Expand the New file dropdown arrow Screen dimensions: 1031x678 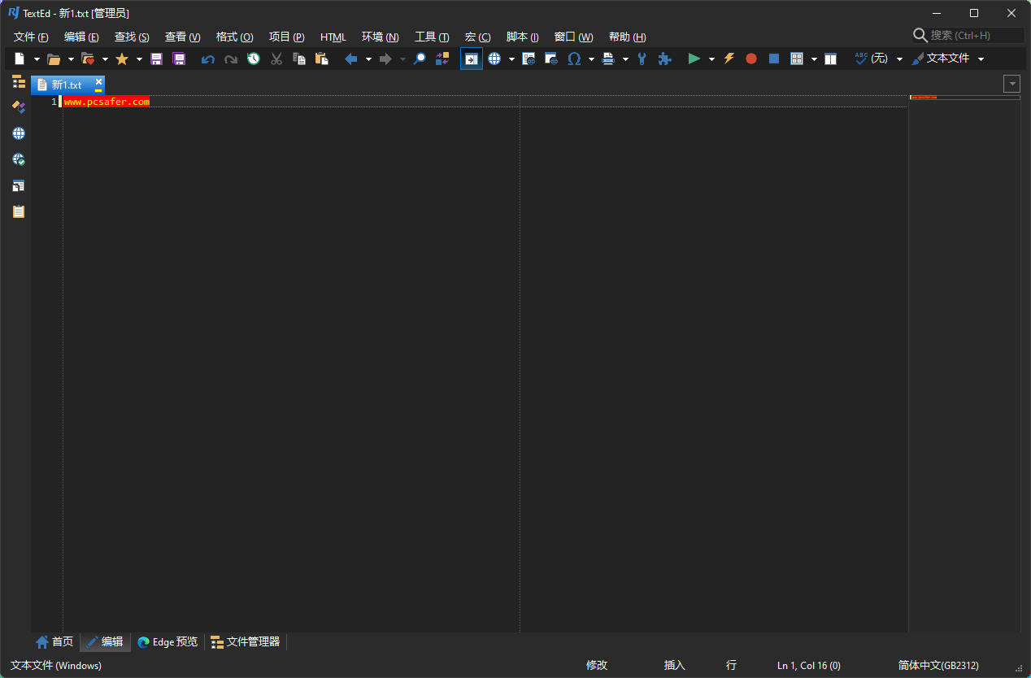[37, 59]
